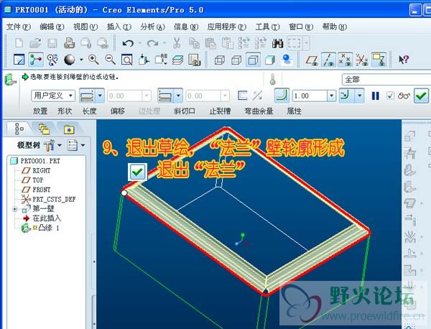Open the 形状 panel tab
This screenshot has width=431, height=329.
[65, 111]
